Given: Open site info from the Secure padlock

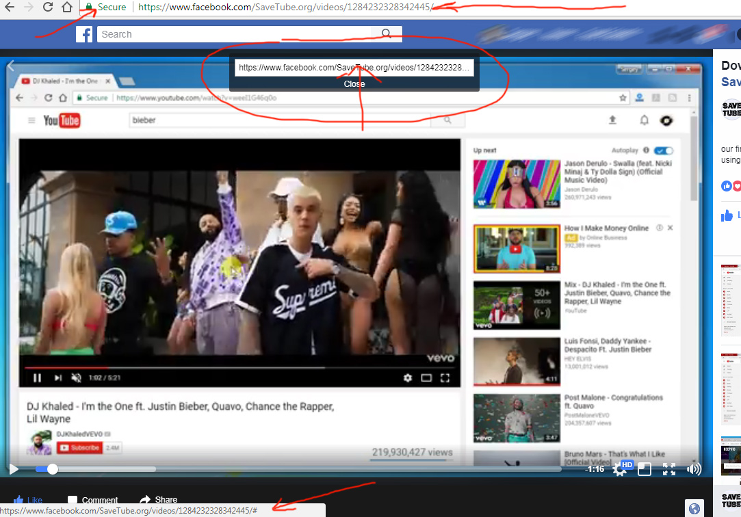Looking at the screenshot, I should point(89,8).
